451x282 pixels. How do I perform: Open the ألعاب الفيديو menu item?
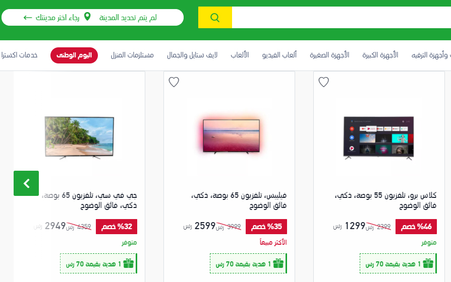coord(279,55)
